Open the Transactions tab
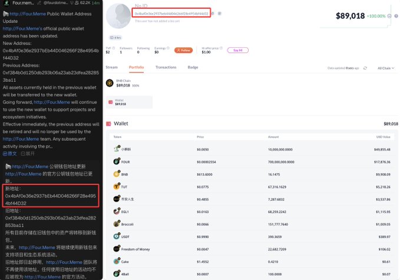The width and height of the screenshot is (400, 280). tap(166, 67)
